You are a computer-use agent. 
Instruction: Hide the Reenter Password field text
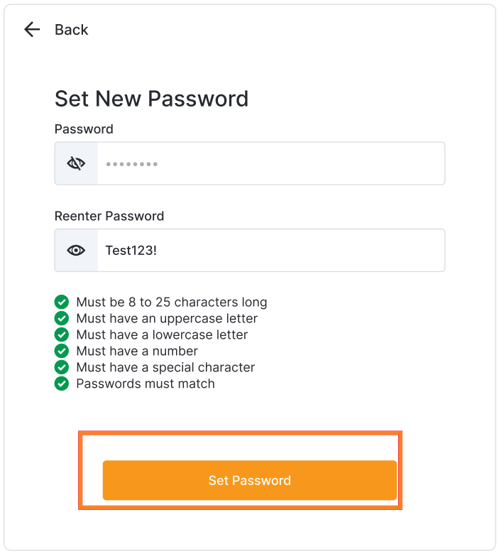[x=76, y=250]
